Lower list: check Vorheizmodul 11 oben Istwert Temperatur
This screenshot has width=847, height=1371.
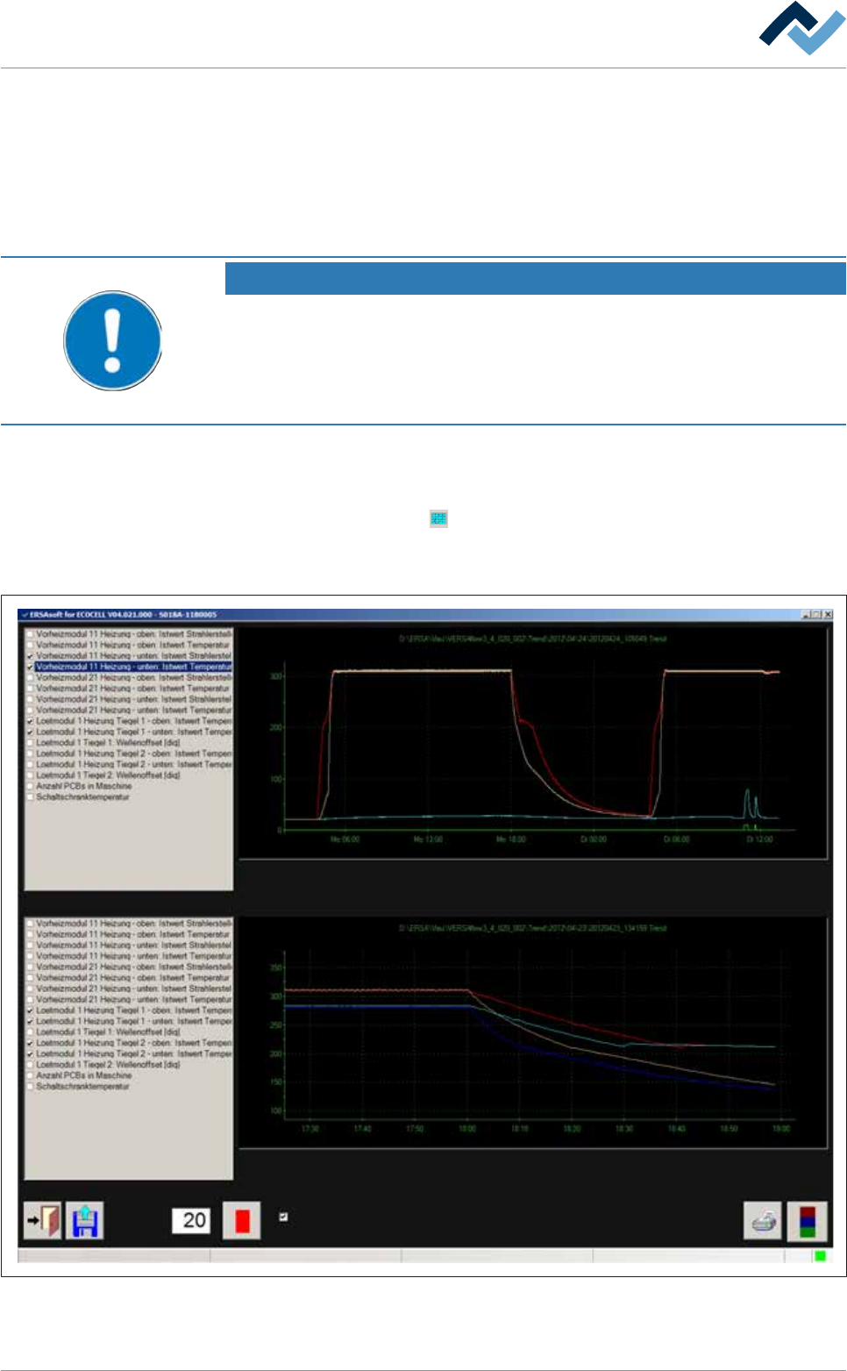31,934
